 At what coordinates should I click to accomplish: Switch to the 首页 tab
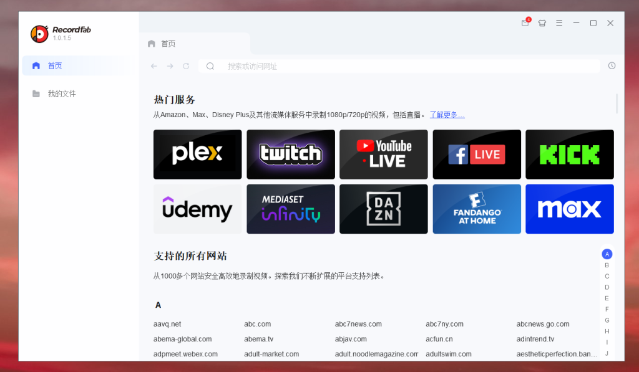coord(168,44)
